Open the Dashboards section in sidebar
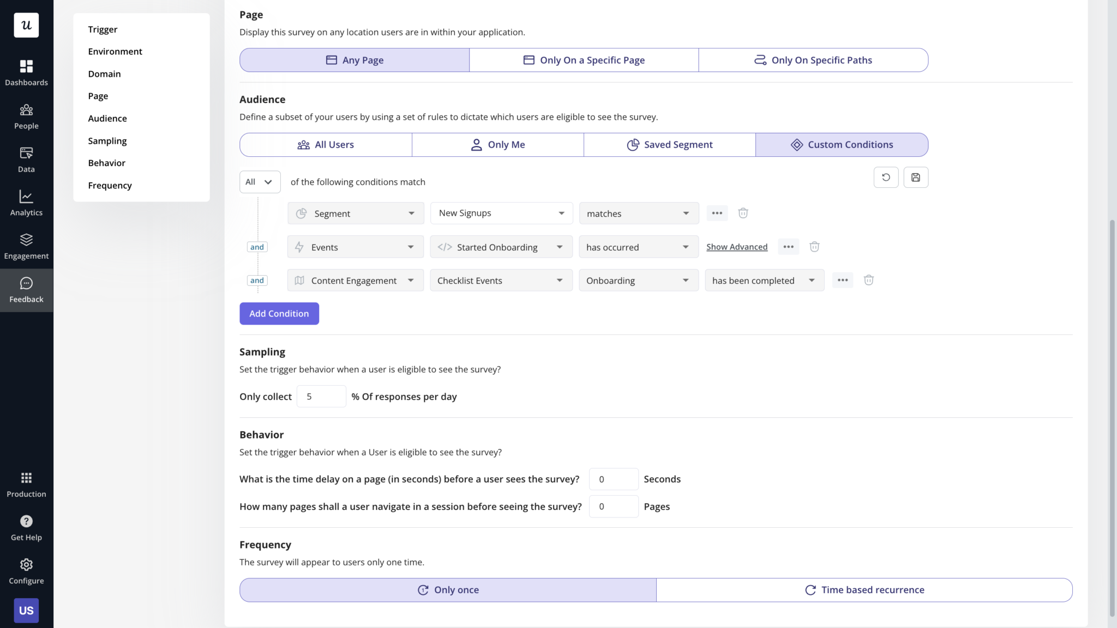The height and width of the screenshot is (628, 1117). pyautogui.click(x=26, y=72)
